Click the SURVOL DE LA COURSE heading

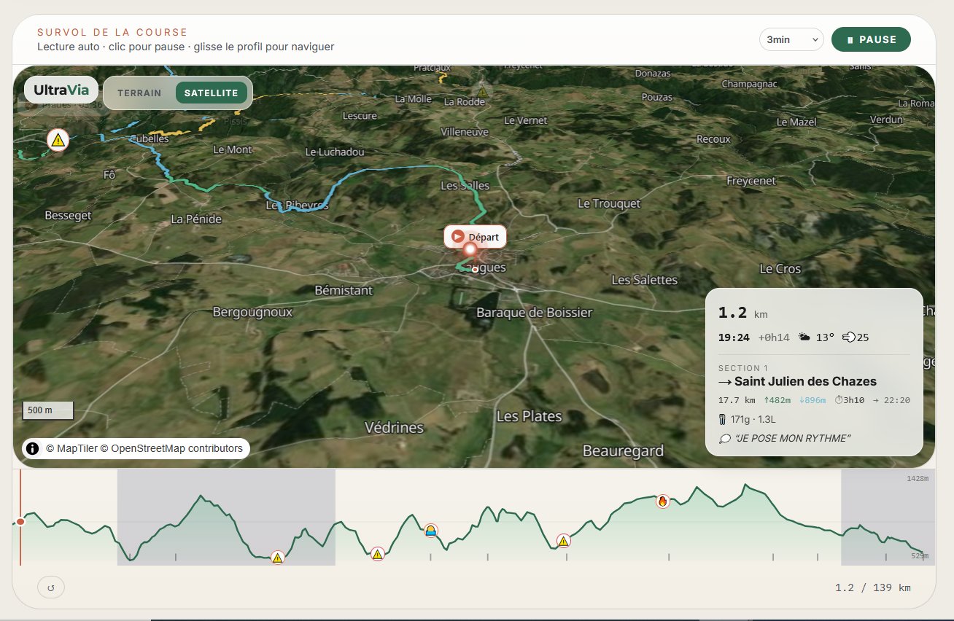coord(112,33)
